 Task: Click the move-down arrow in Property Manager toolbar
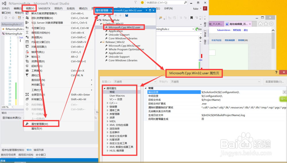click(120, 16)
